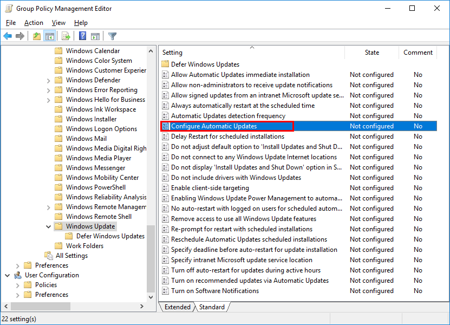Click the Group Policy Management Editor title icon

(x=9, y=8)
